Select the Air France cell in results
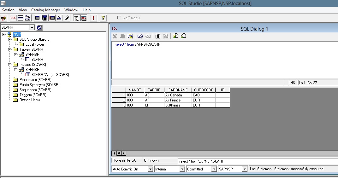Screen dimensions: 338x178 click(178, 100)
